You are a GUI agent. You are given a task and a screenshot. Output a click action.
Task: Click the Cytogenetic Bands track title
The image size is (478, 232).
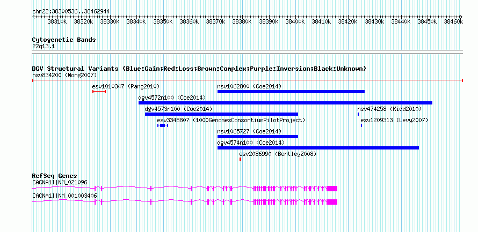(64, 40)
